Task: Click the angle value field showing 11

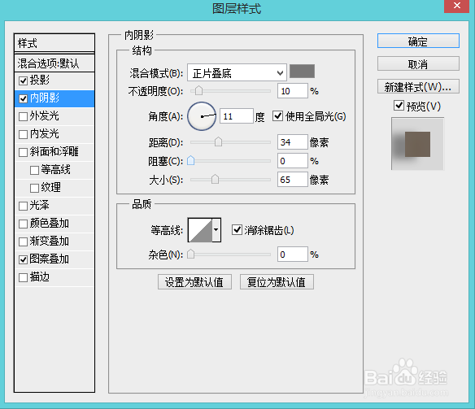Action: (237, 116)
